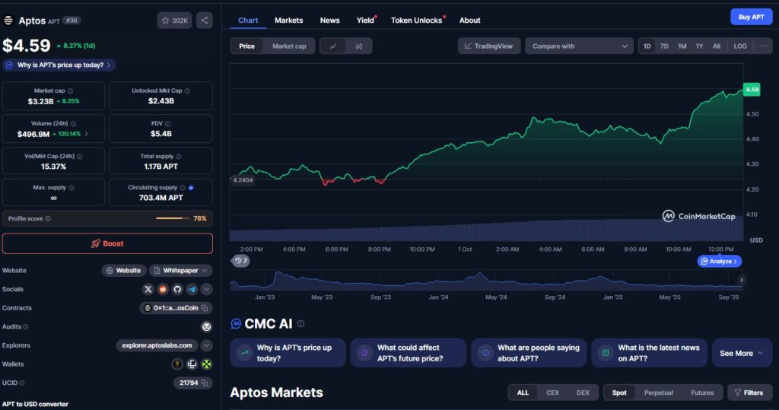This screenshot has width=779, height=410.
Task: Click the history events badge showing 7
Action: click(x=241, y=260)
